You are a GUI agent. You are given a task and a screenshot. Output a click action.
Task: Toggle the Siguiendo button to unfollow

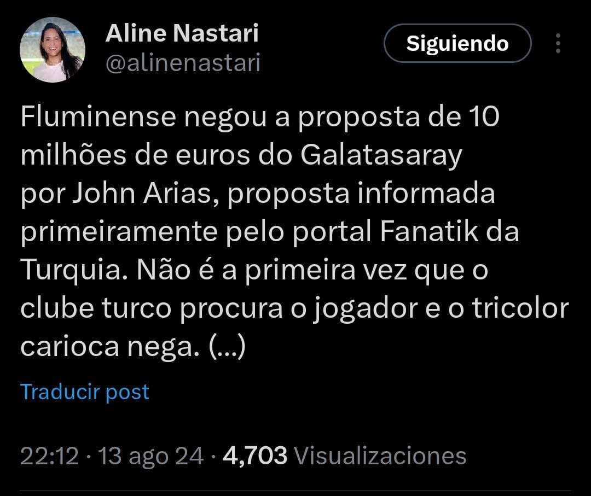point(458,44)
